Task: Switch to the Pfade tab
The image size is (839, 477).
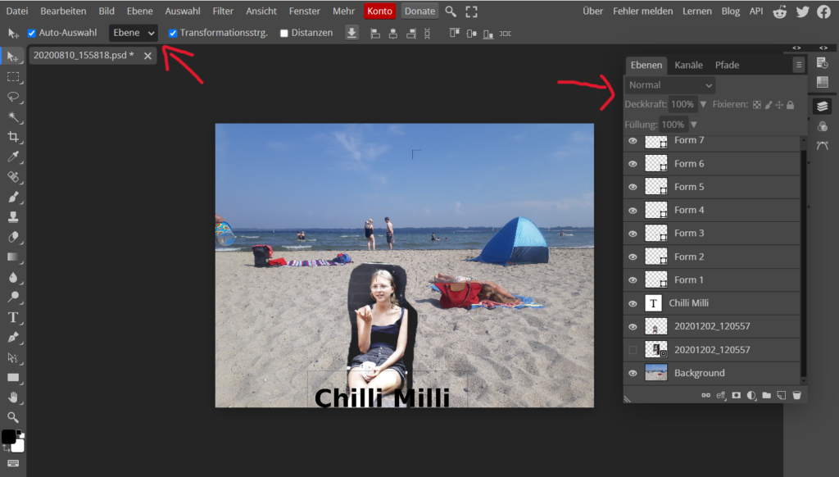Action: pos(727,65)
